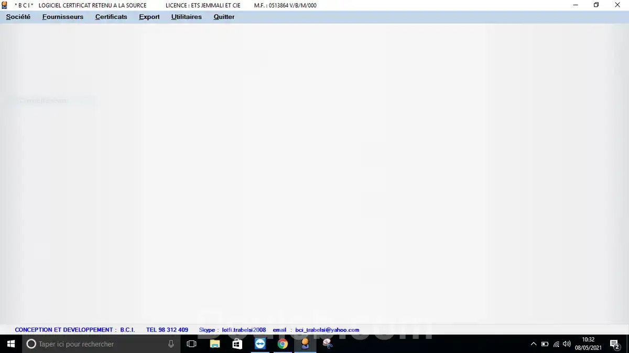This screenshot has width=629, height=353.
Task: Click the Certificats menu
Action: (x=111, y=17)
